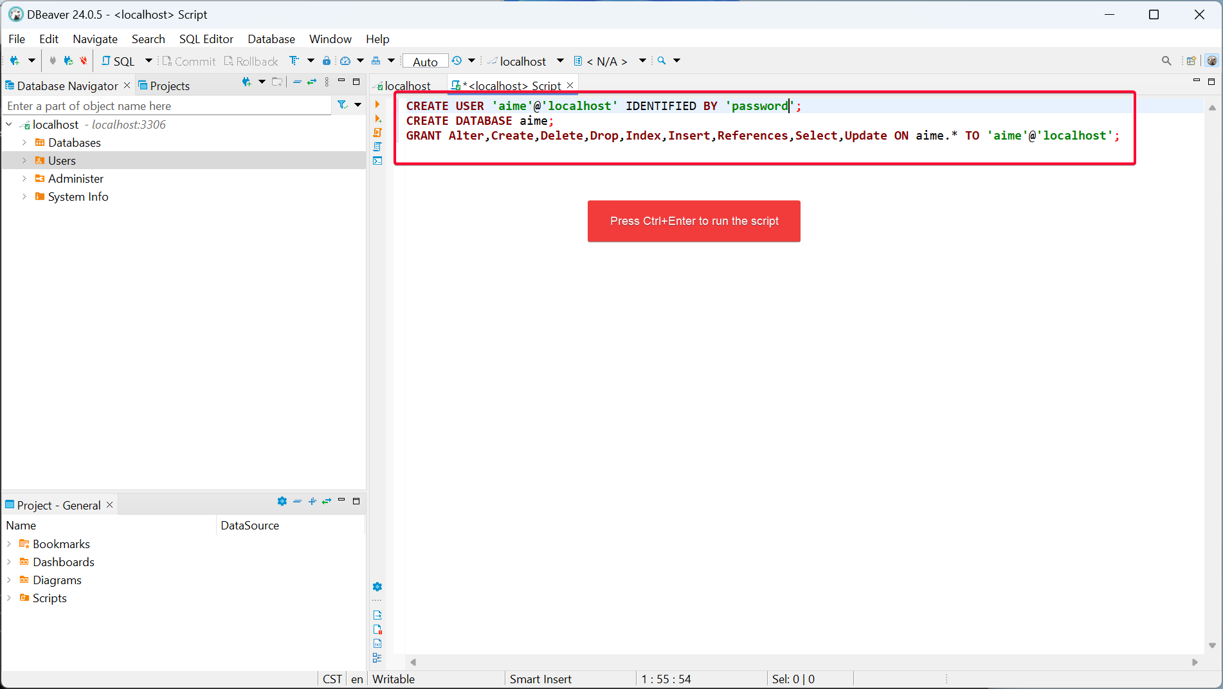Image resolution: width=1223 pixels, height=689 pixels.
Task: Collapse all in Database Navigator
Action: click(297, 82)
